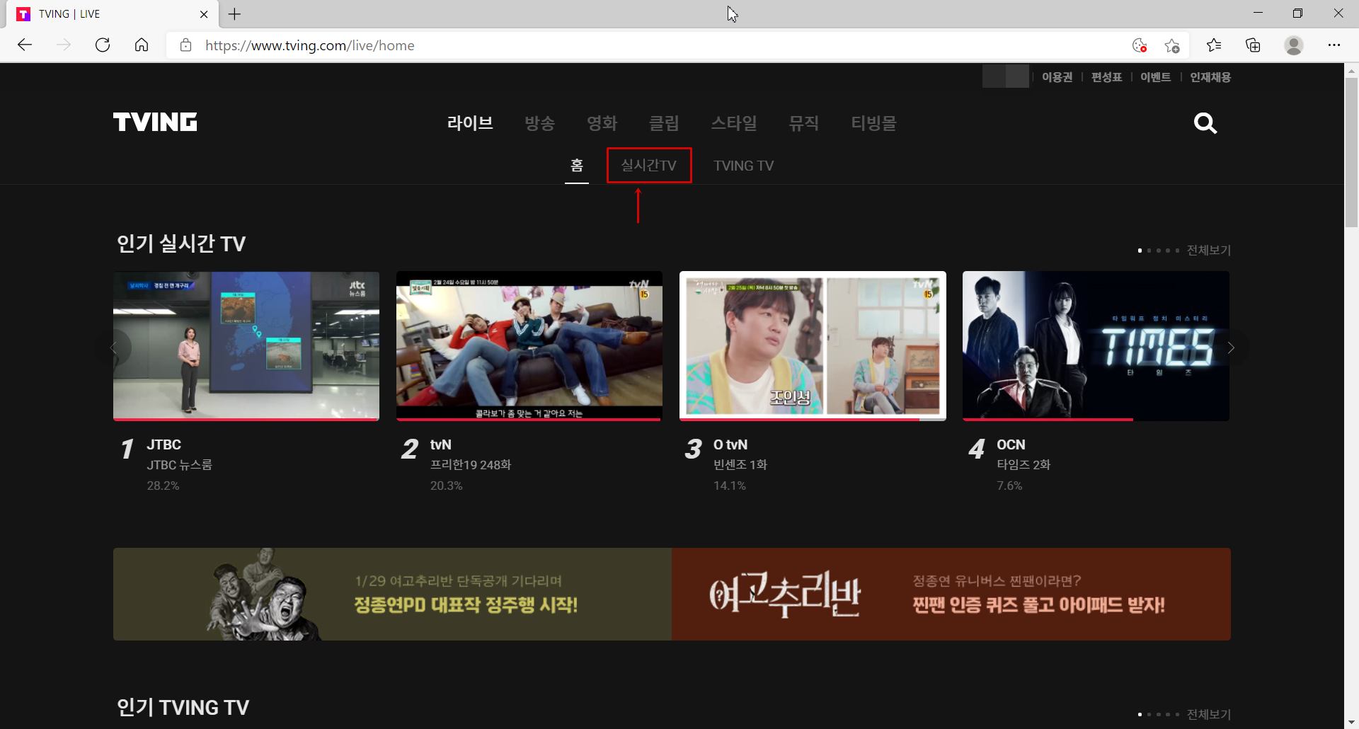Click 전체보기 for 인기 TVING TV
Image resolution: width=1359 pixels, height=729 pixels.
(1209, 714)
